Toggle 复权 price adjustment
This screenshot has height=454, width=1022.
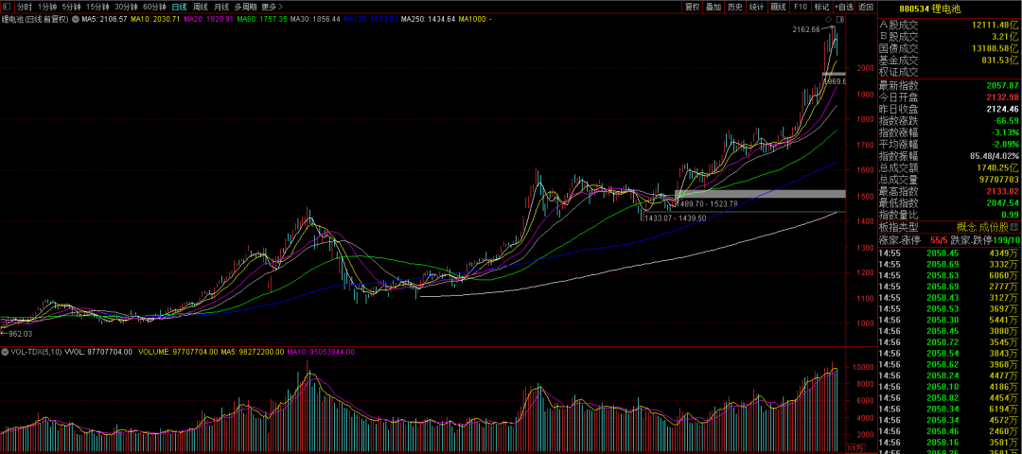[x=692, y=7]
